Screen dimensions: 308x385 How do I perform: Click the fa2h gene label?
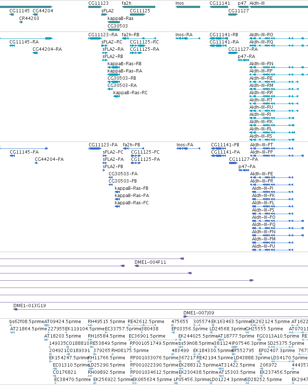point(126,3)
